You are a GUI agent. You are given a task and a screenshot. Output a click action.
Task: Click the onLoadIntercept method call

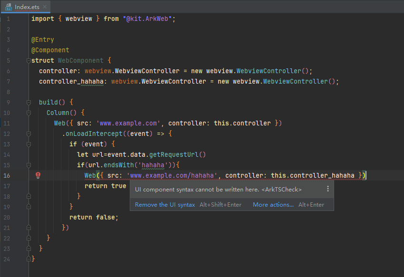(94, 134)
